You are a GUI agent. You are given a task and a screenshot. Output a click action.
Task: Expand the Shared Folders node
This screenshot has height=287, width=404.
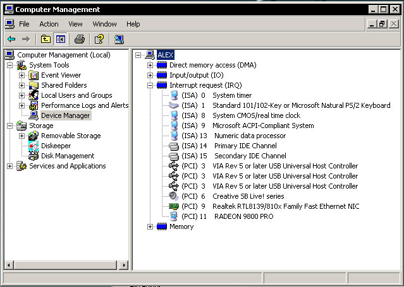pyautogui.click(x=21, y=85)
